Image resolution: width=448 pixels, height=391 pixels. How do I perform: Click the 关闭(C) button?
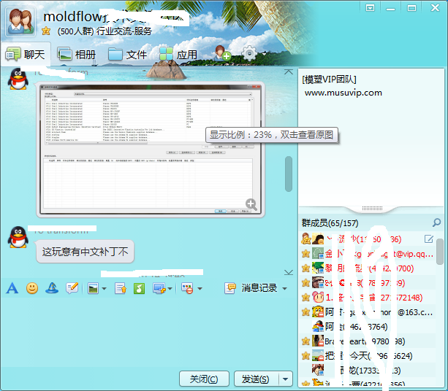click(x=204, y=379)
